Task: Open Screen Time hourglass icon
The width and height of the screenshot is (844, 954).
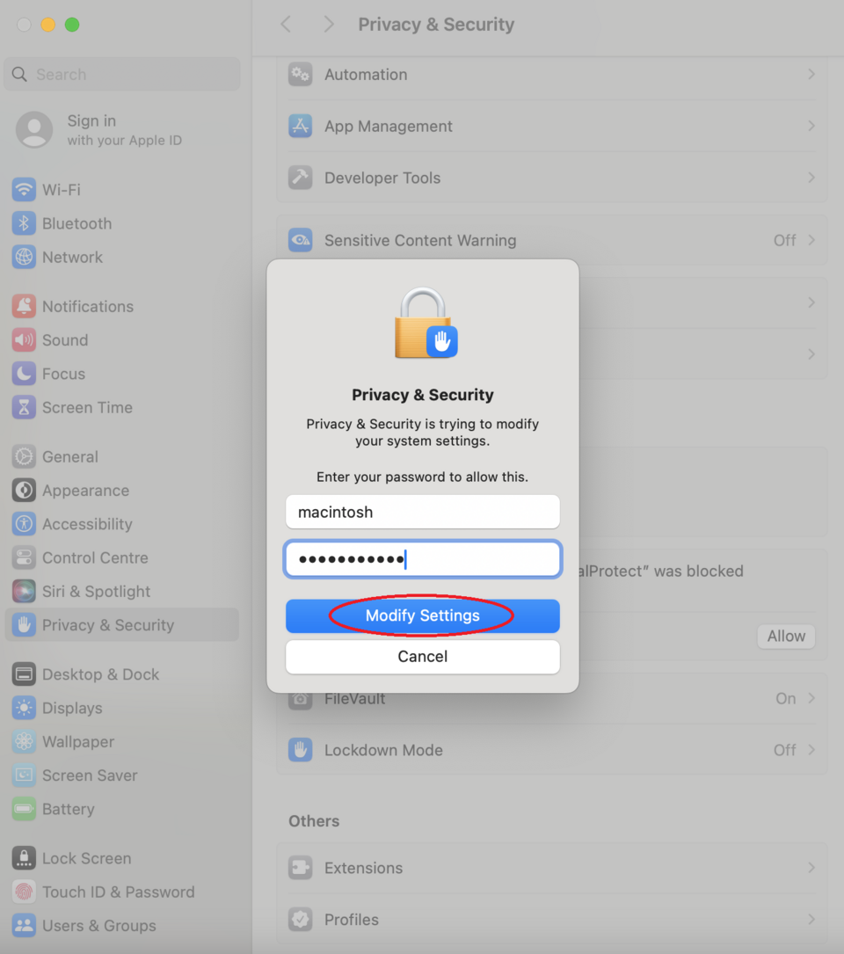Action: coord(24,408)
